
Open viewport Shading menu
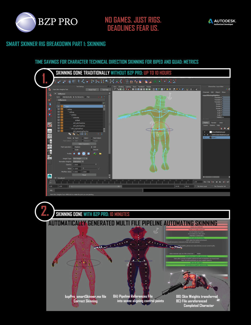121,87
